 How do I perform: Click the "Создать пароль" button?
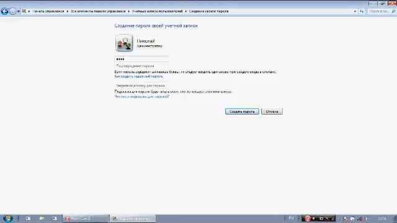[242, 111]
